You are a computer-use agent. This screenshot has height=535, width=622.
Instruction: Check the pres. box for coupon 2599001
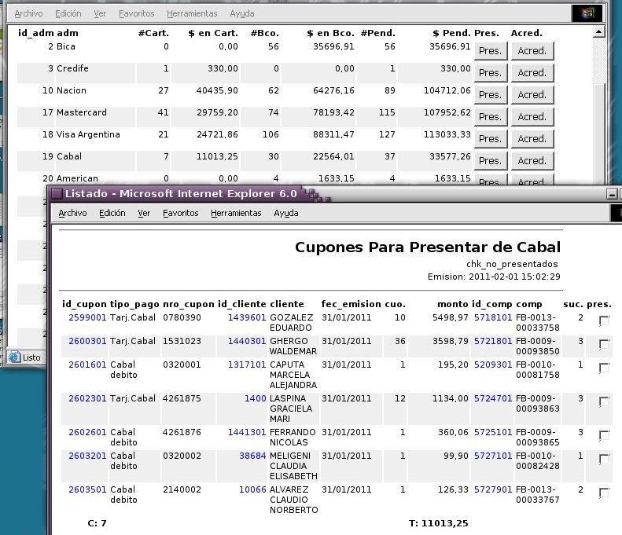point(604,321)
